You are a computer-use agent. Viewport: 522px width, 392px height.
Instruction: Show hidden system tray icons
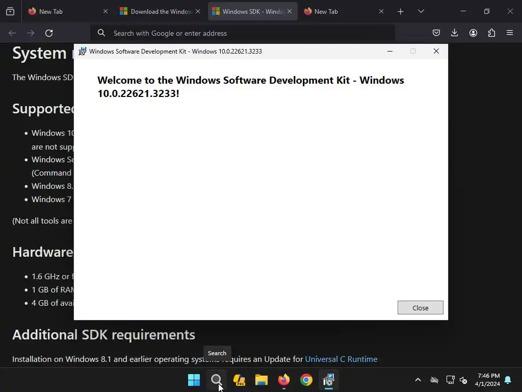[x=418, y=380]
